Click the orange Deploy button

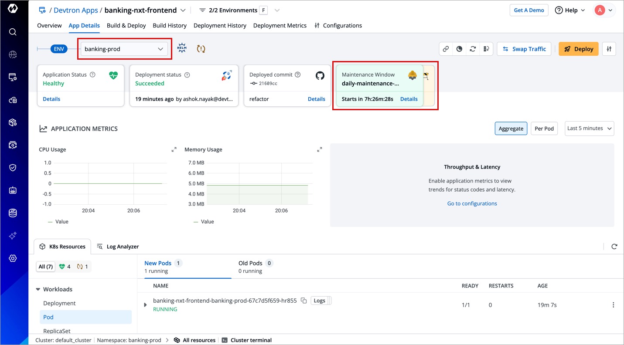tap(578, 49)
